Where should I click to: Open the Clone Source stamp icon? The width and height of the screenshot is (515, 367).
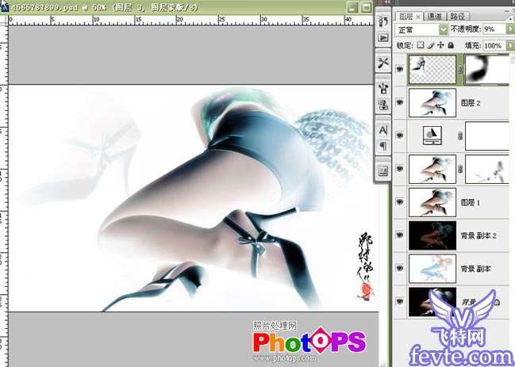tap(383, 88)
